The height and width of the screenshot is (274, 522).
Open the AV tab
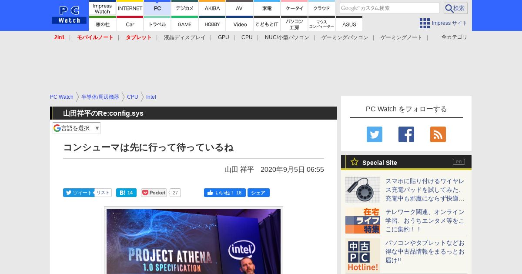[239, 8]
